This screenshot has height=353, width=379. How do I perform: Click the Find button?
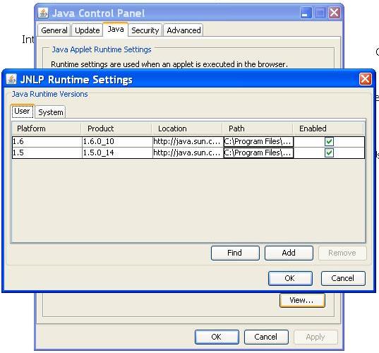235,253
